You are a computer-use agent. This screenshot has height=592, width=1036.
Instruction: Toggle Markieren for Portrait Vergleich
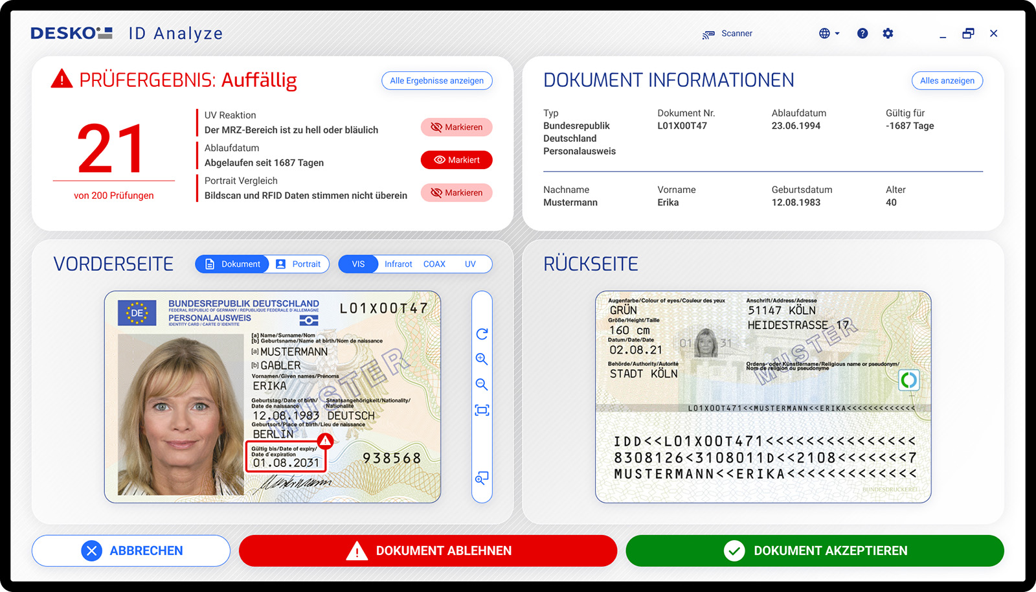[456, 192]
